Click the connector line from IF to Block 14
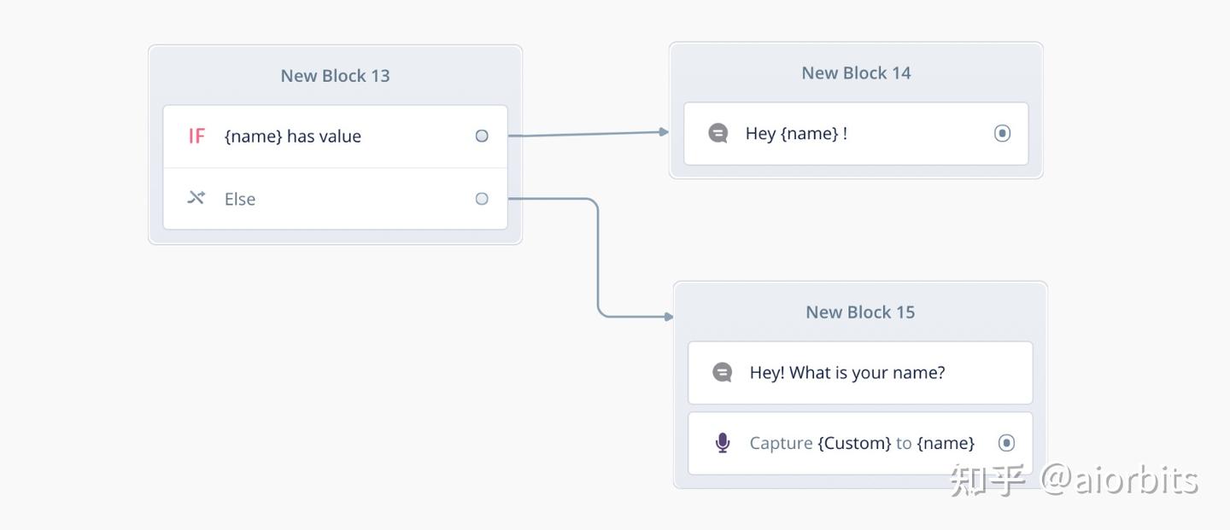 tap(589, 133)
